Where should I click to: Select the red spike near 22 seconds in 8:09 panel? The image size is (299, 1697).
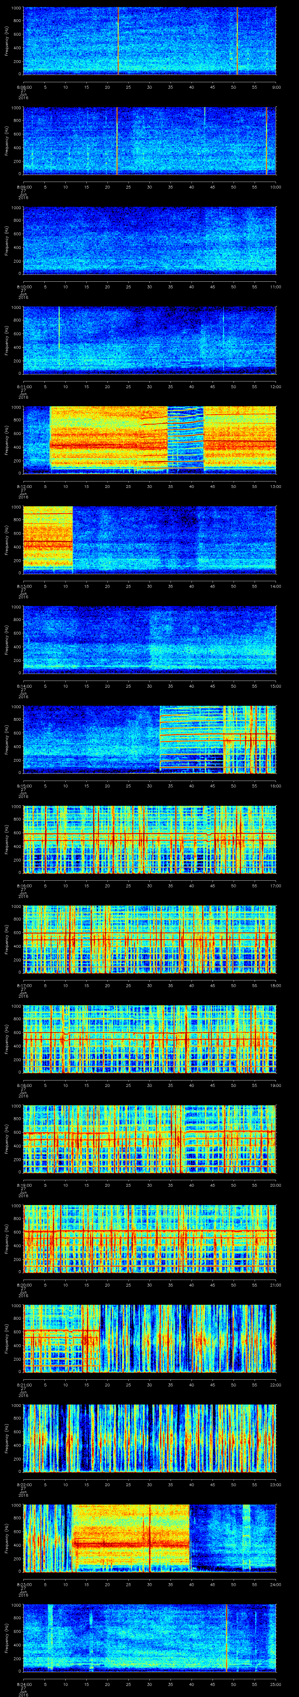click(x=117, y=140)
